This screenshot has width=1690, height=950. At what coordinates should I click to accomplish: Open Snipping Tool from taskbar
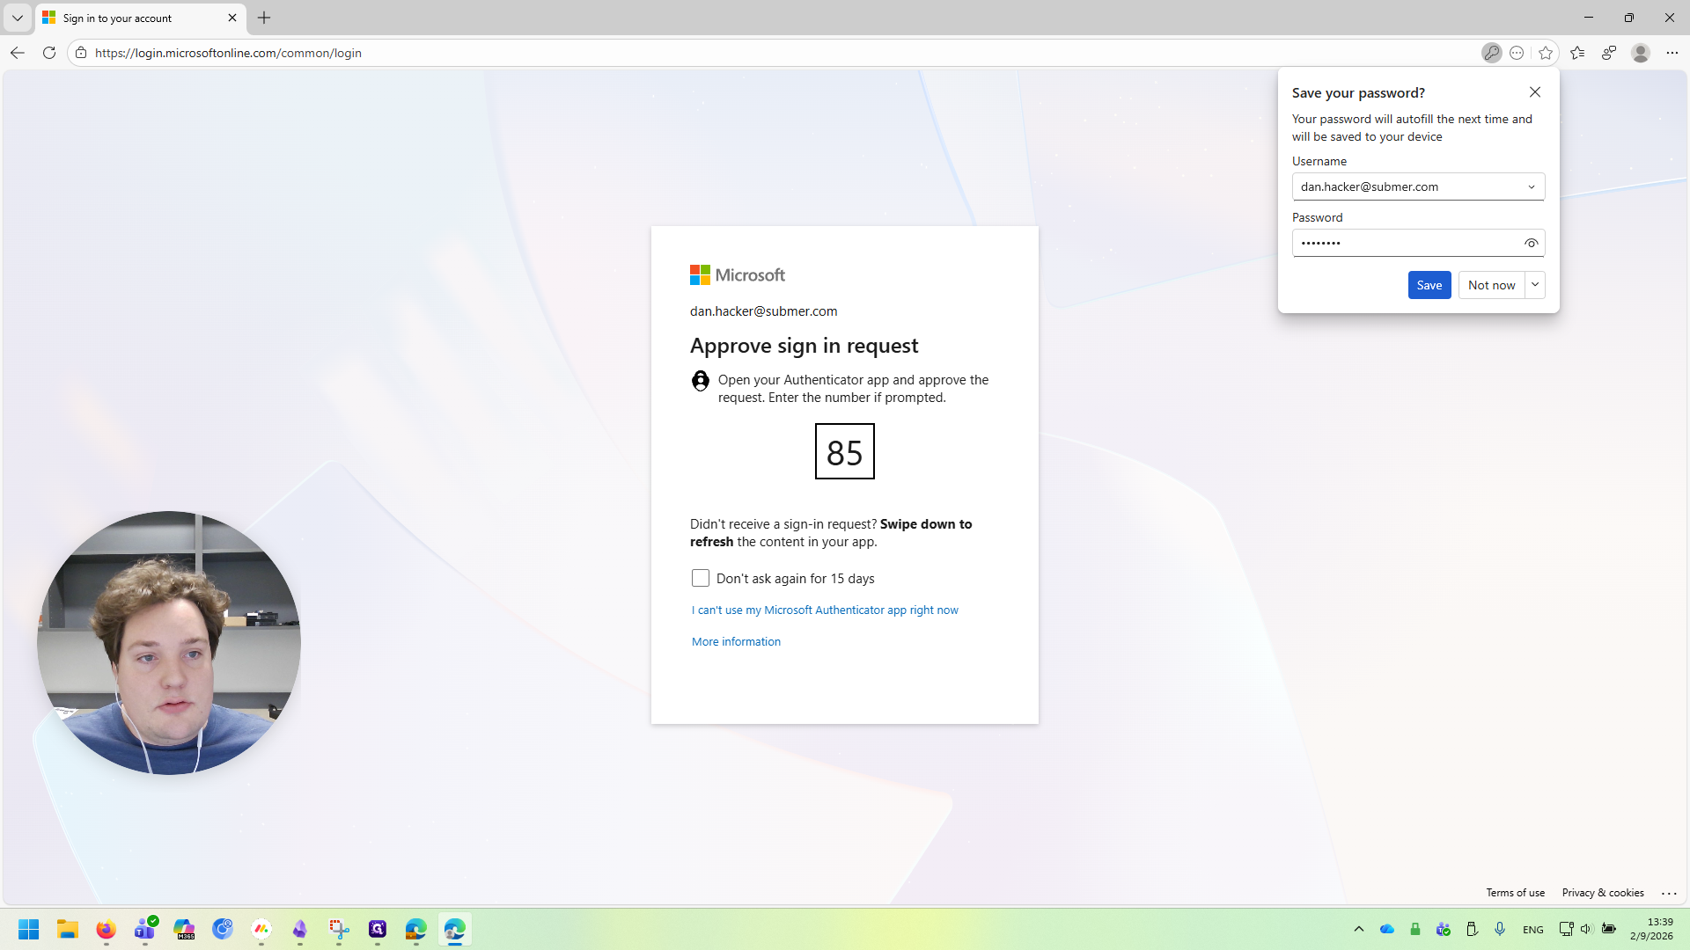(x=339, y=929)
